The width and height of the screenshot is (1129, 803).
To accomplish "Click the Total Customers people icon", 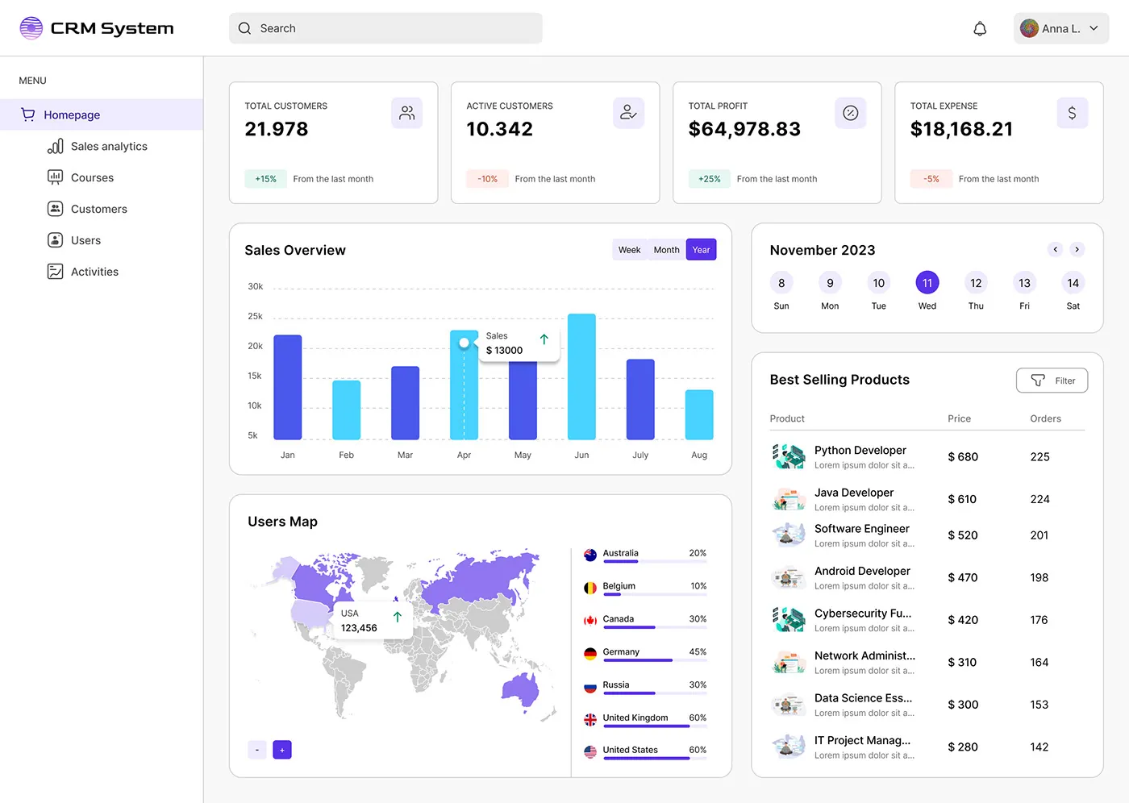I will click(x=406, y=113).
